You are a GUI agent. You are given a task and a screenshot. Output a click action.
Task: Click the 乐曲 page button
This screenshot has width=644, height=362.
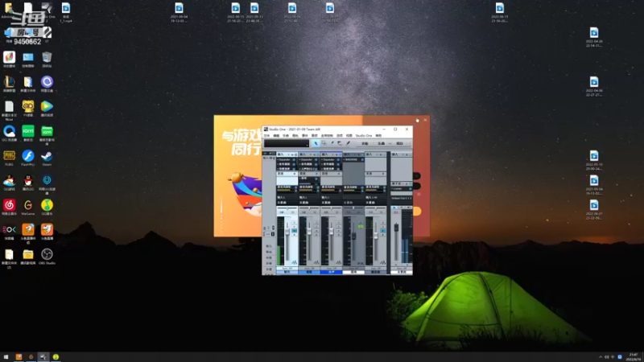[x=381, y=143]
